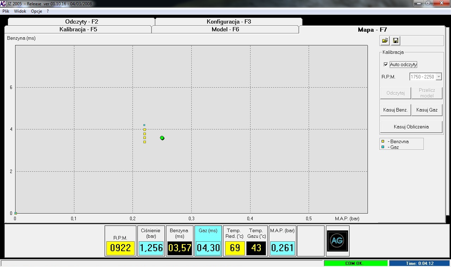Expand the R.P.M. range dropdown
The width and height of the screenshot is (451, 267).
(x=439, y=77)
